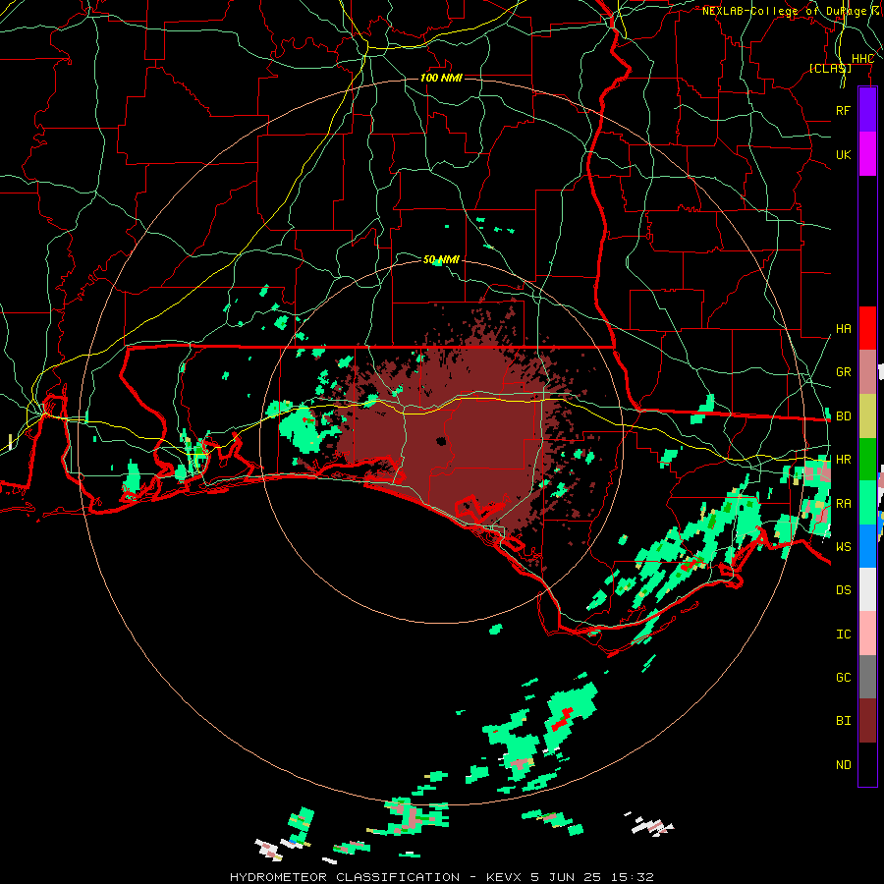Click the GR legend label
The image size is (884, 884).
pyautogui.click(x=843, y=372)
